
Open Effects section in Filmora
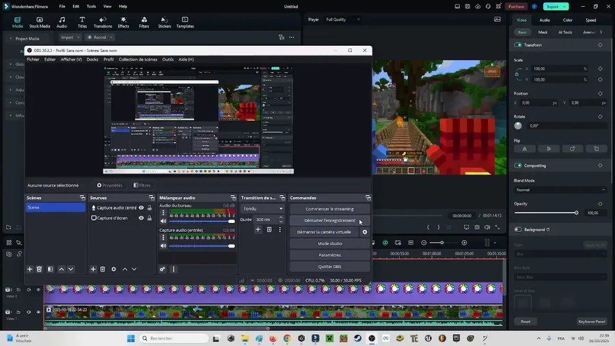point(124,23)
